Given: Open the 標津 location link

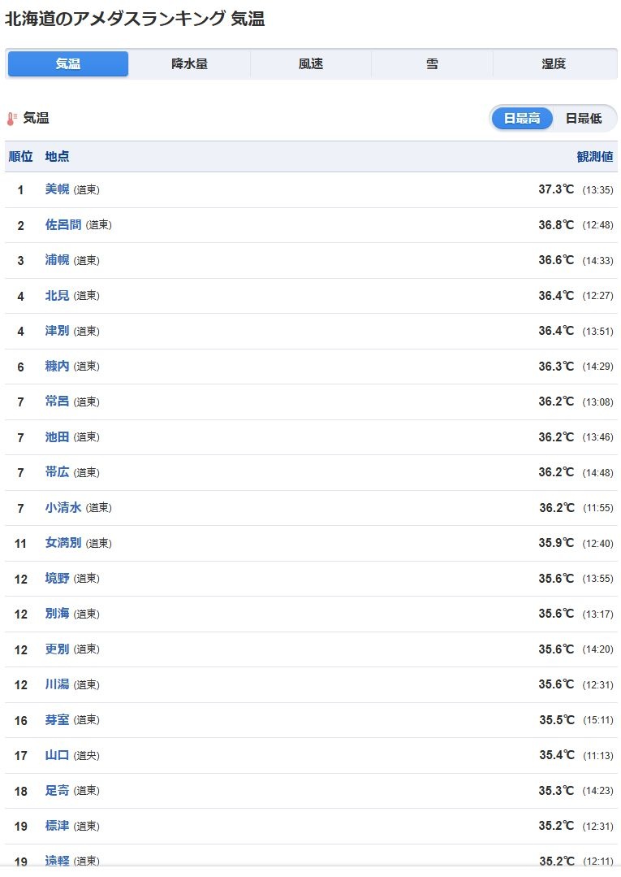Looking at the screenshot, I should [x=57, y=826].
